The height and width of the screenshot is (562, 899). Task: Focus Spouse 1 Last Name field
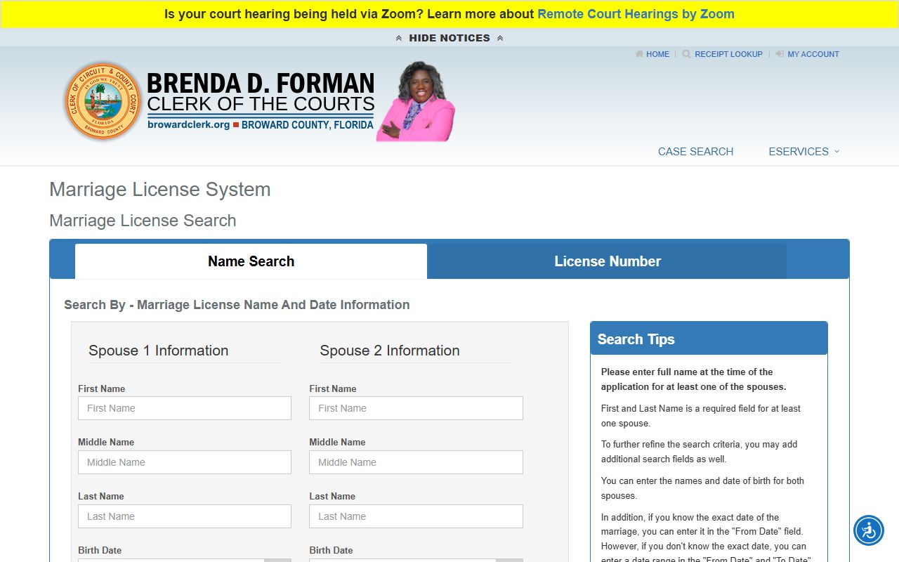click(185, 516)
